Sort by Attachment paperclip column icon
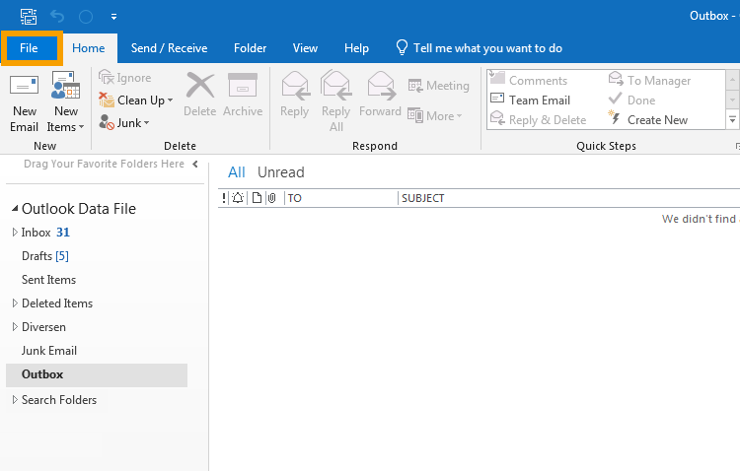The width and height of the screenshot is (740, 471). tap(272, 198)
